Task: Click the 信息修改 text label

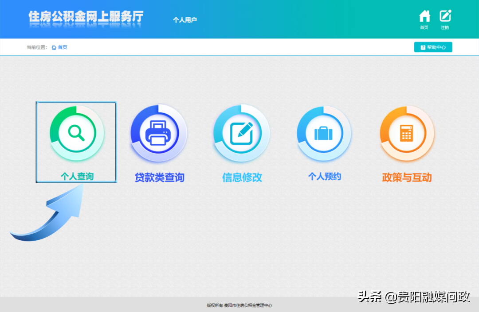Action: click(241, 177)
